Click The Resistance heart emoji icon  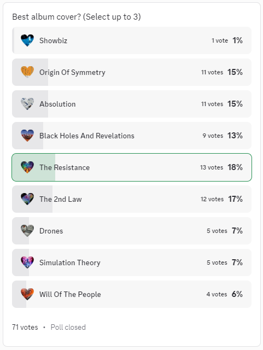[x=27, y=167]
